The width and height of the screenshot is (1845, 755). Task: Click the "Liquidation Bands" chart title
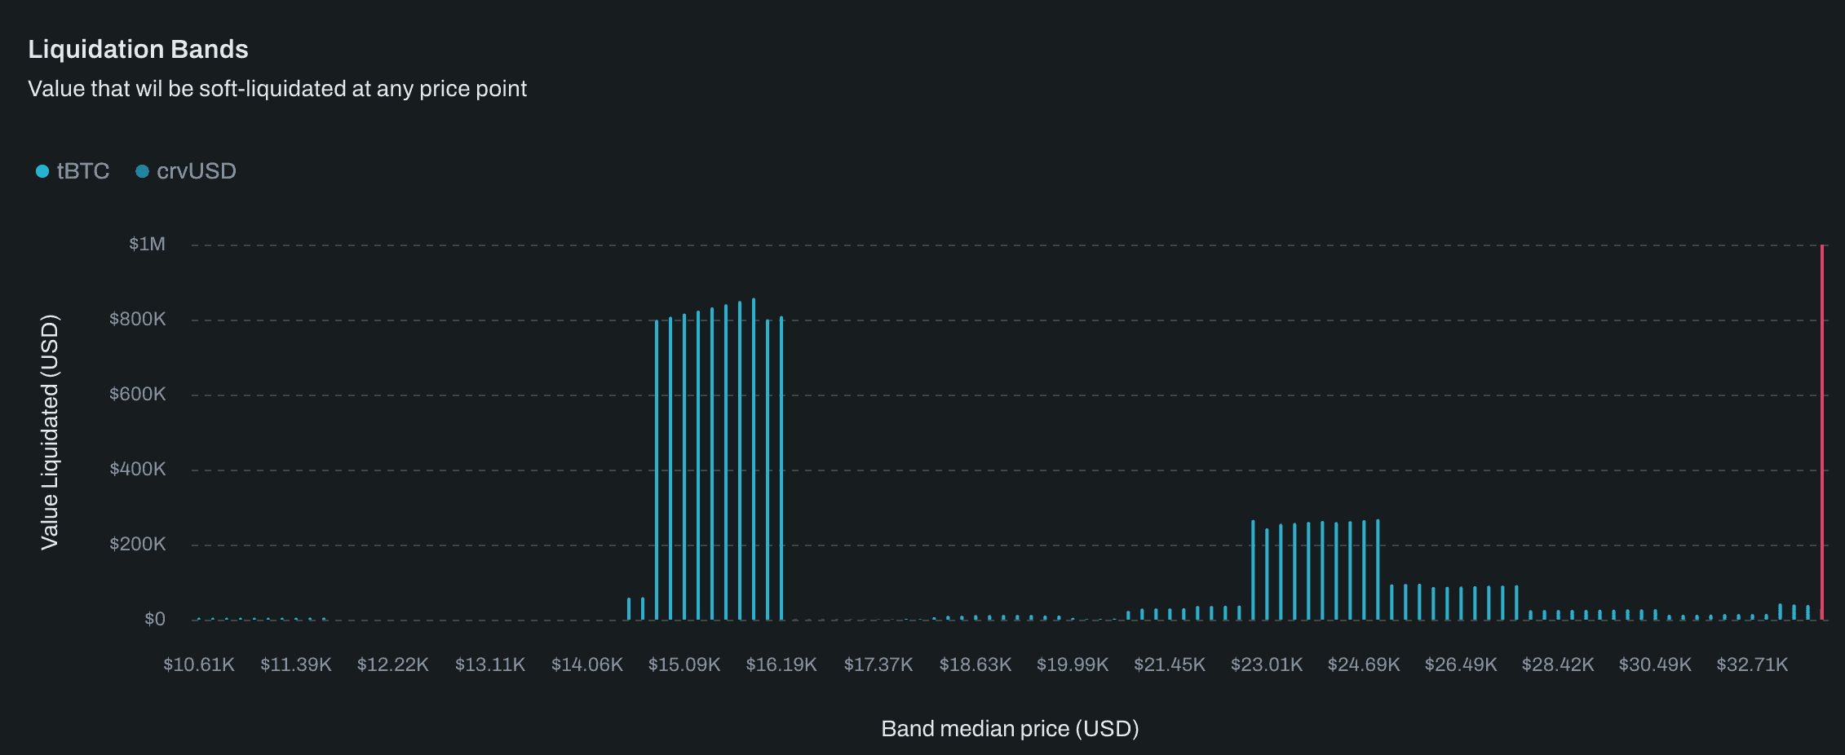click(x=138, y=50)
